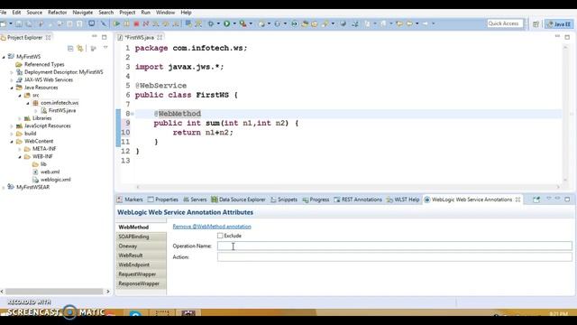Switch to the Data Source Explorer tab

(x=238, y=200)
